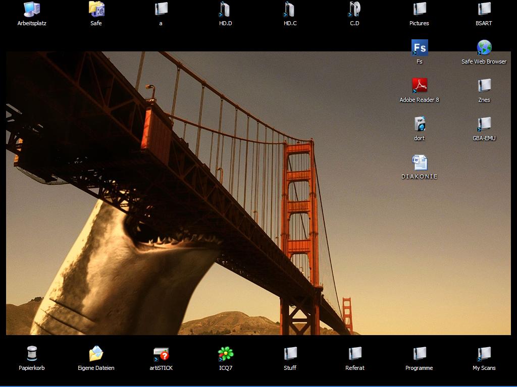Select the Znes folder icon

pos(484,86)
